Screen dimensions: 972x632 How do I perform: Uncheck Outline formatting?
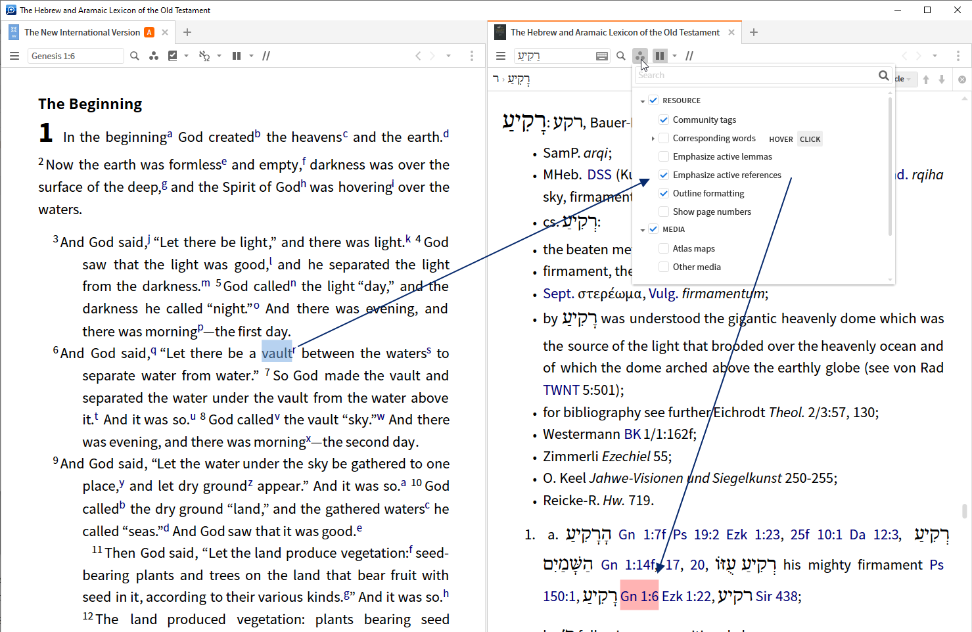tap(664, 193)
